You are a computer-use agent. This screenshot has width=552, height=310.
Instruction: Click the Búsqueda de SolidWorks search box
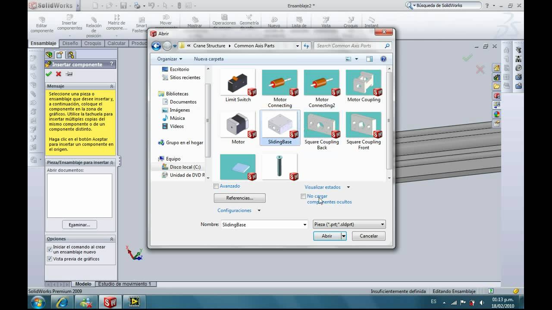[x=443, y=6]
